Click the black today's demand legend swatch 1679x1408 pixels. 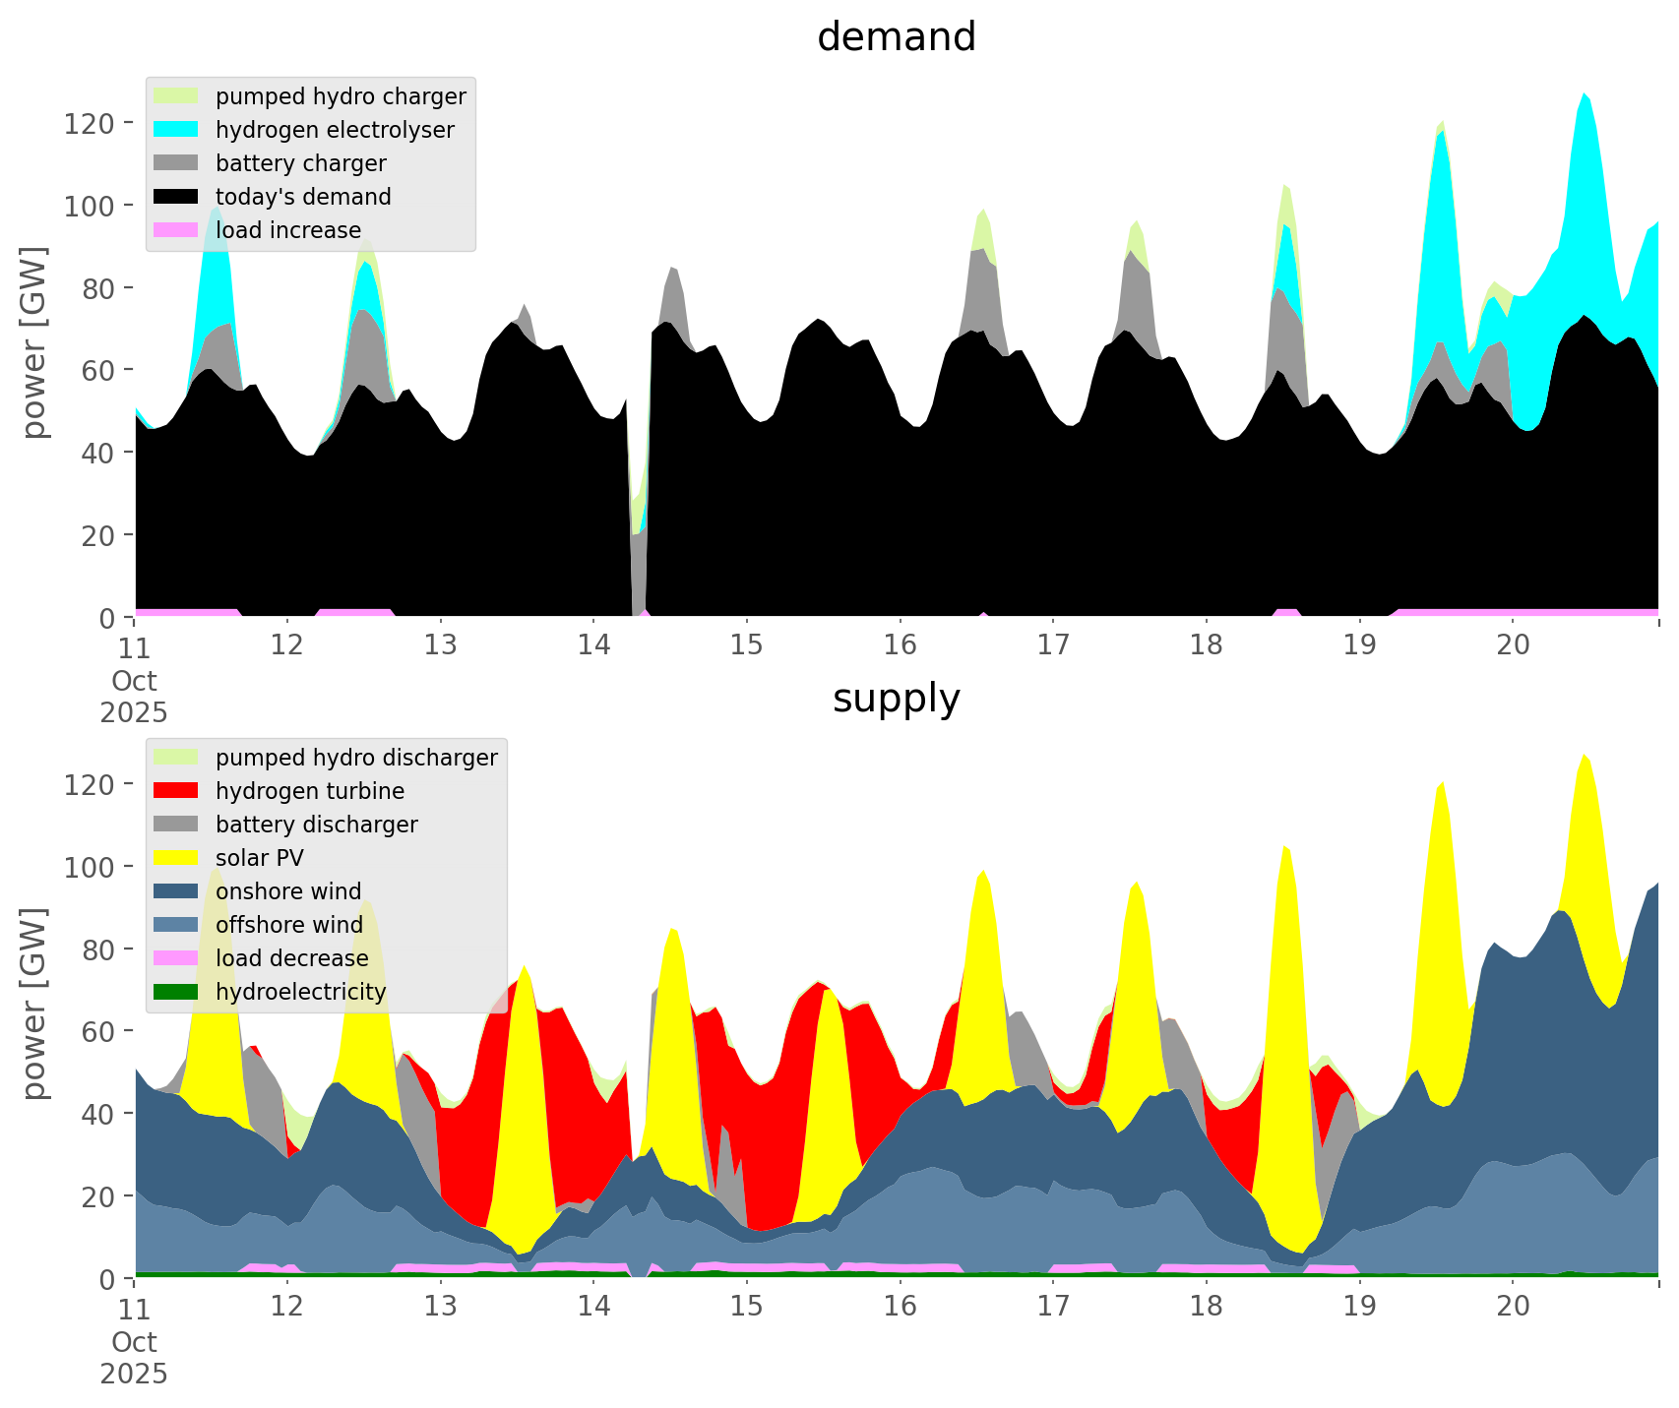click(176, 197)
